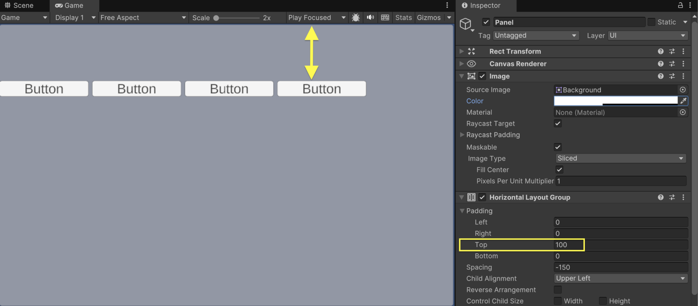Disable the Raycast Target checkbox
The width and height of the screenshot is (698, 306).
(558, 123)
